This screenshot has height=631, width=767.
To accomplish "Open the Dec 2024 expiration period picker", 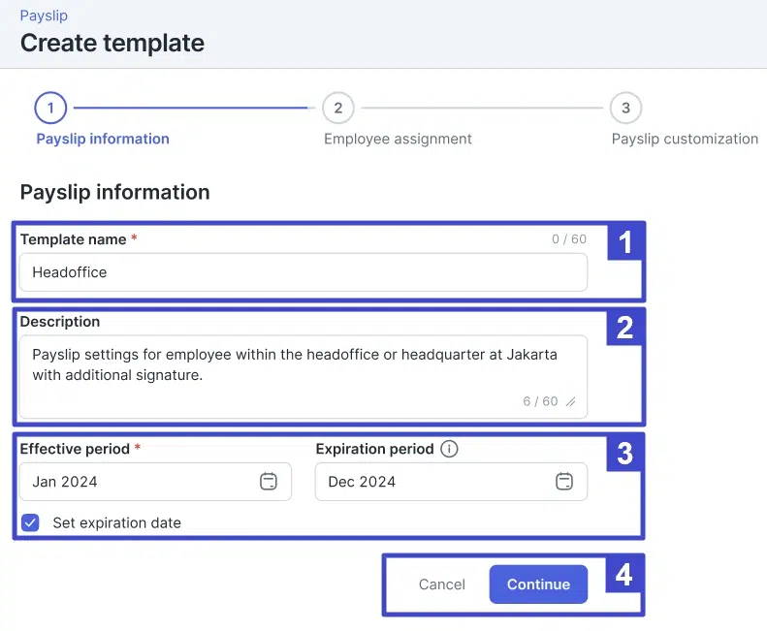I will (x=436, y=482).
